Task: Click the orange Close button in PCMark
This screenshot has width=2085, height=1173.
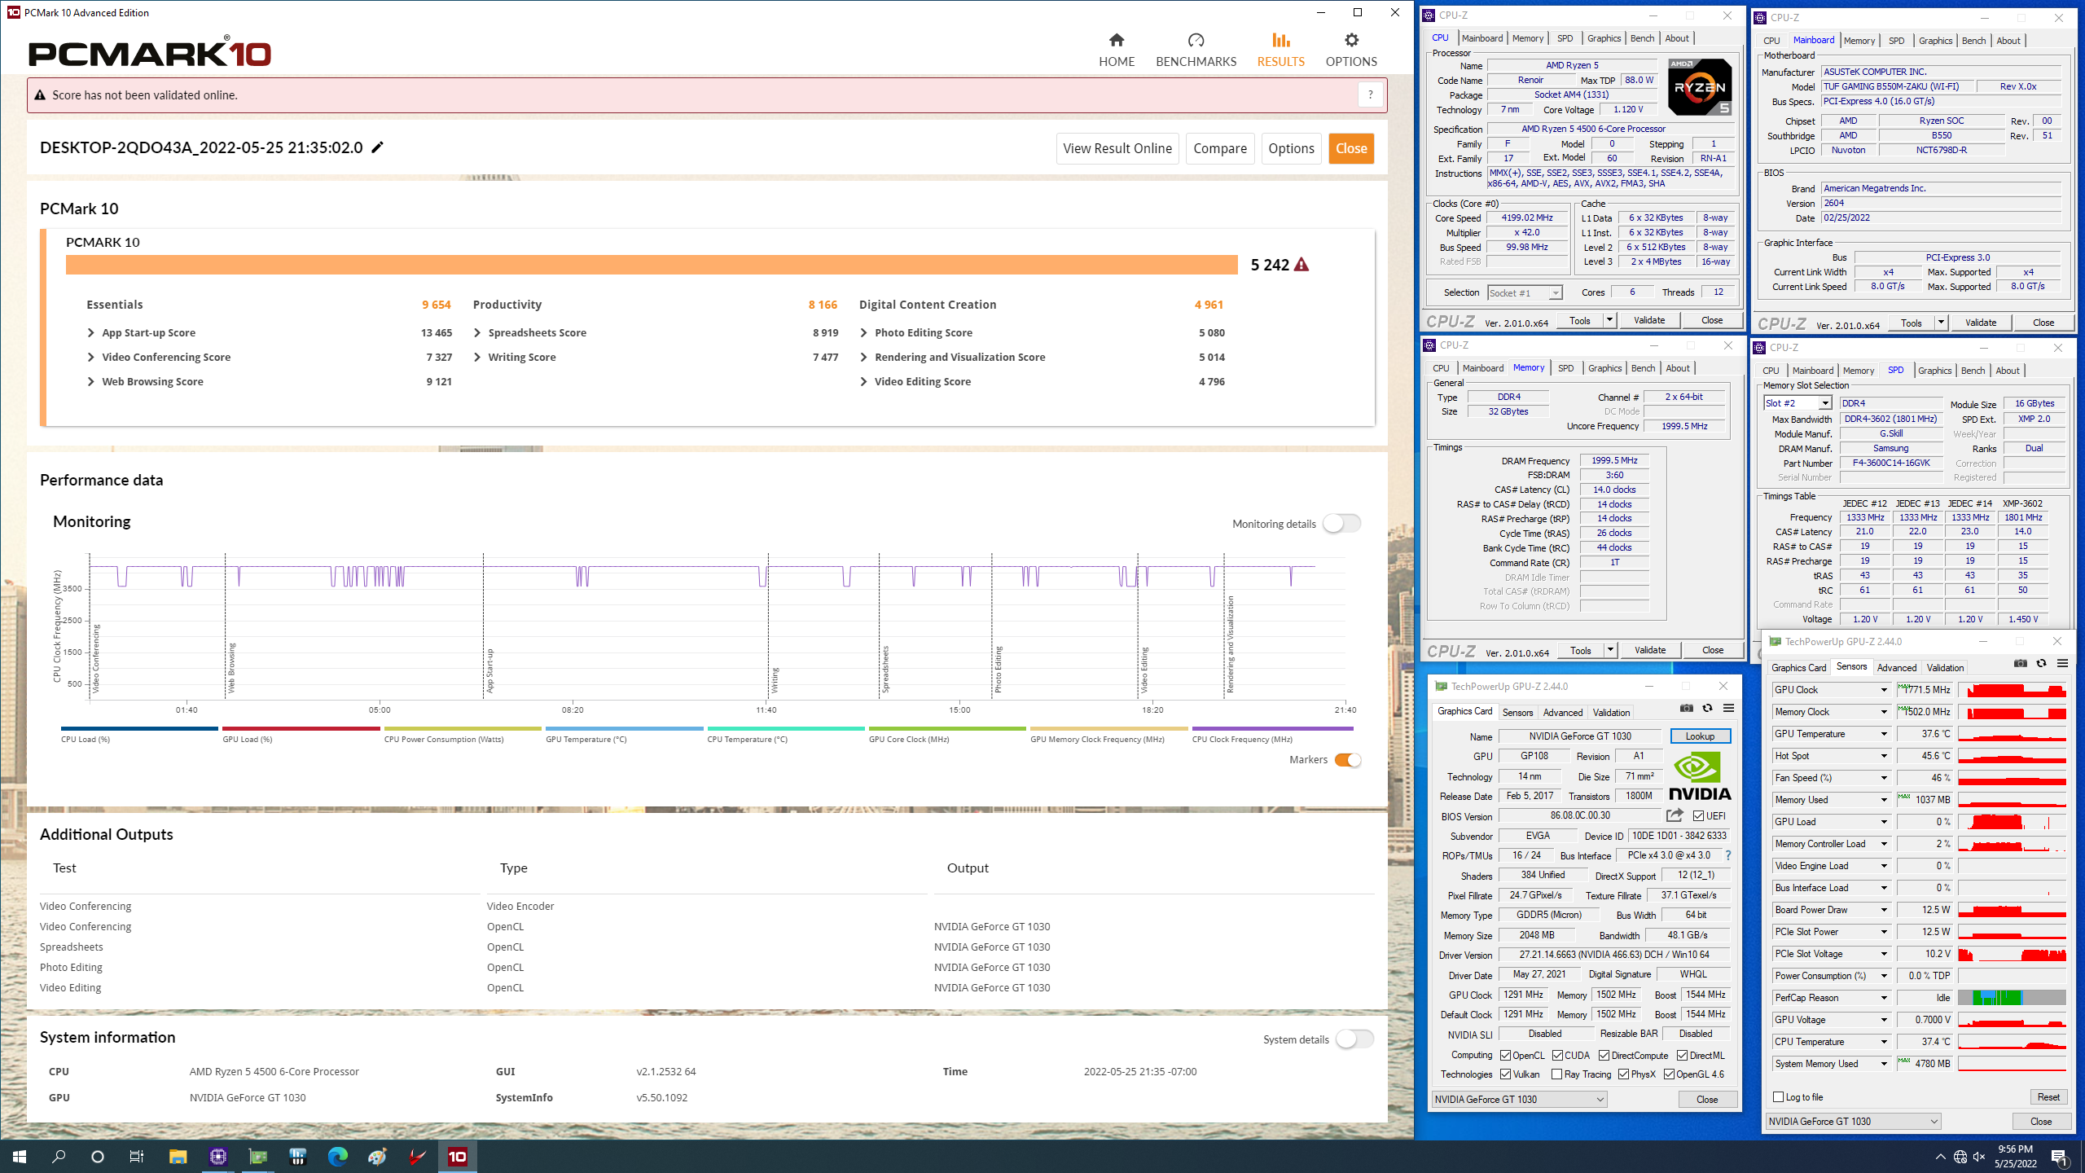Action: [1351, 148]
